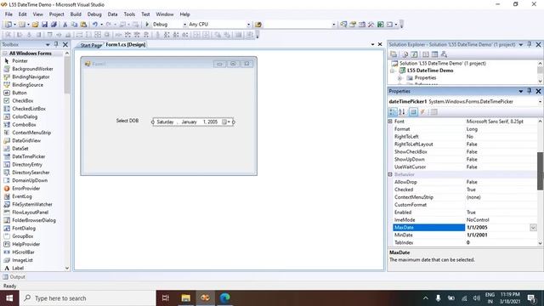Click the Windows Start button

point(9,298)
